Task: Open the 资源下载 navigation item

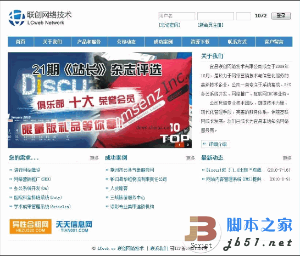Action: pos(200,42)
